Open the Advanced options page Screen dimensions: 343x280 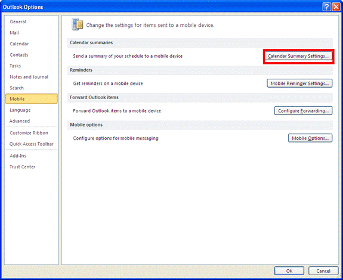pyautogui.click(x=20, y=121)
